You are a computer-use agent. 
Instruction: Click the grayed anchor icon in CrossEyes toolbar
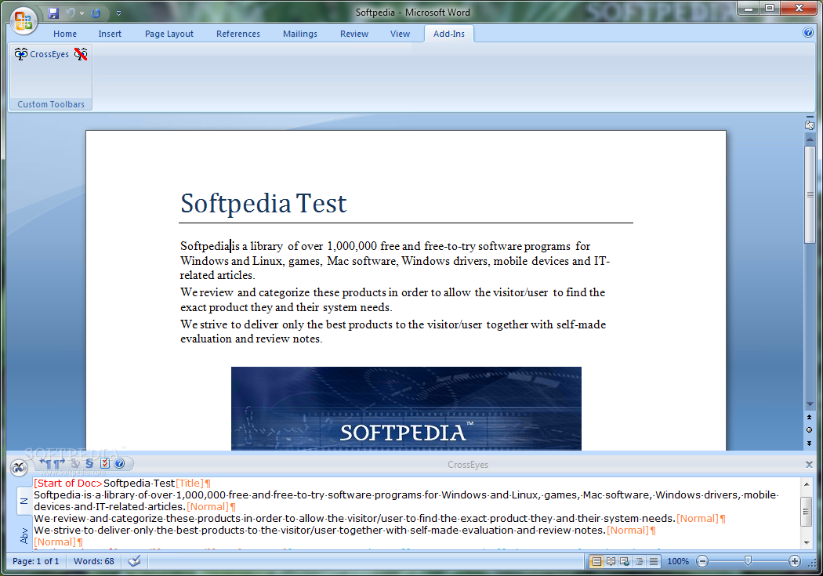click(x=75, y=463)
